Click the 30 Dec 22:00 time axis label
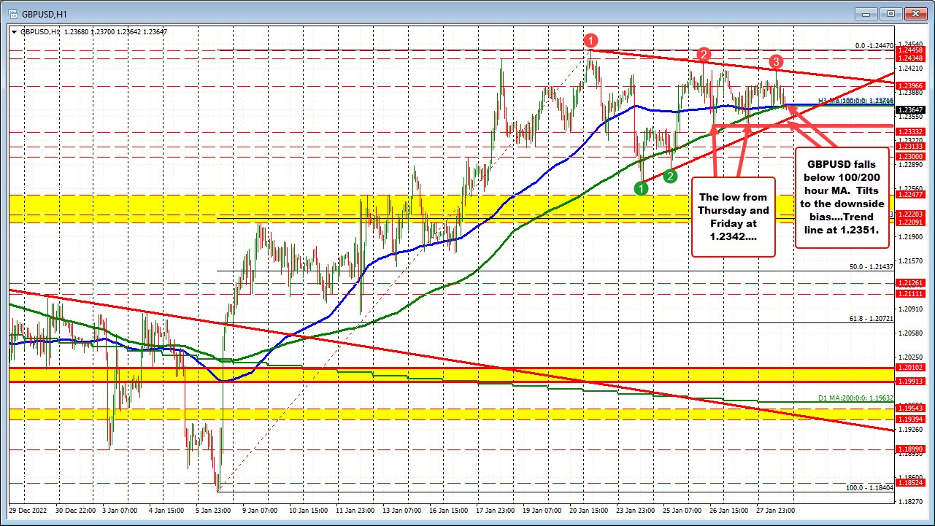 77,511
